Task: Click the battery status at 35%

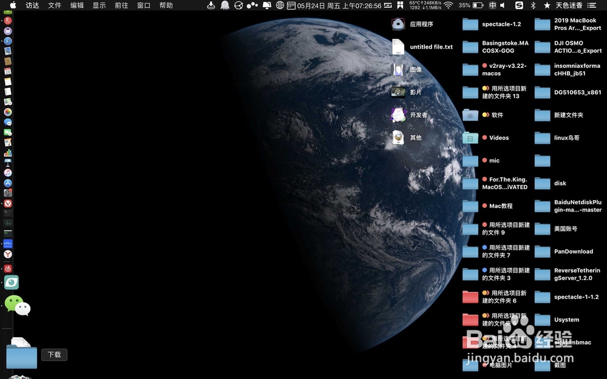Action: (471, 5)
